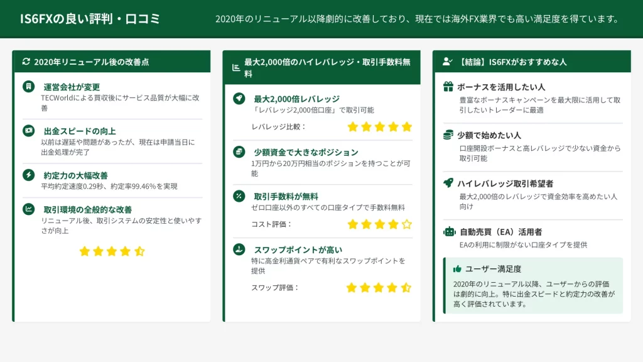Click the star rating next to レバレッジ比較
643x362 pixels.
point(379,126)
